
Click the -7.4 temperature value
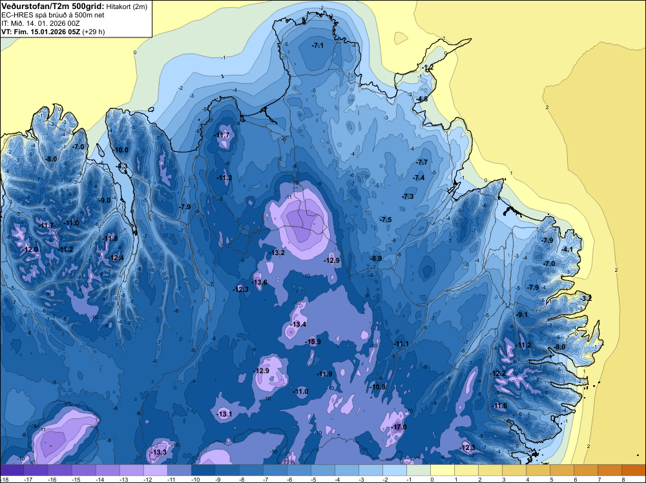click(419, 178)
